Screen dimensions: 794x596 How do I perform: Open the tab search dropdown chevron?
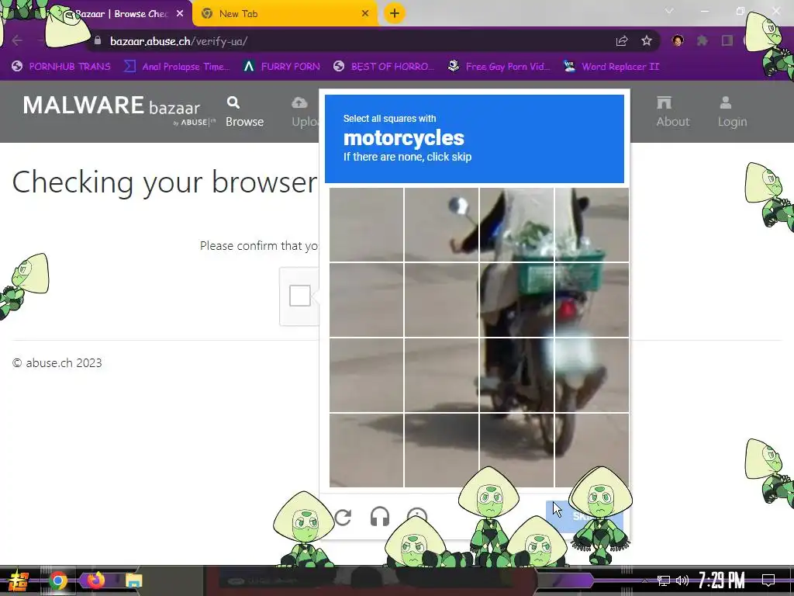pos(669,11)
